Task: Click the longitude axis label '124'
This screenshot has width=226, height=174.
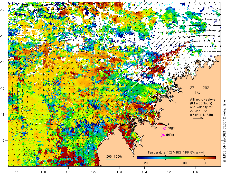Action: (145, 172)
